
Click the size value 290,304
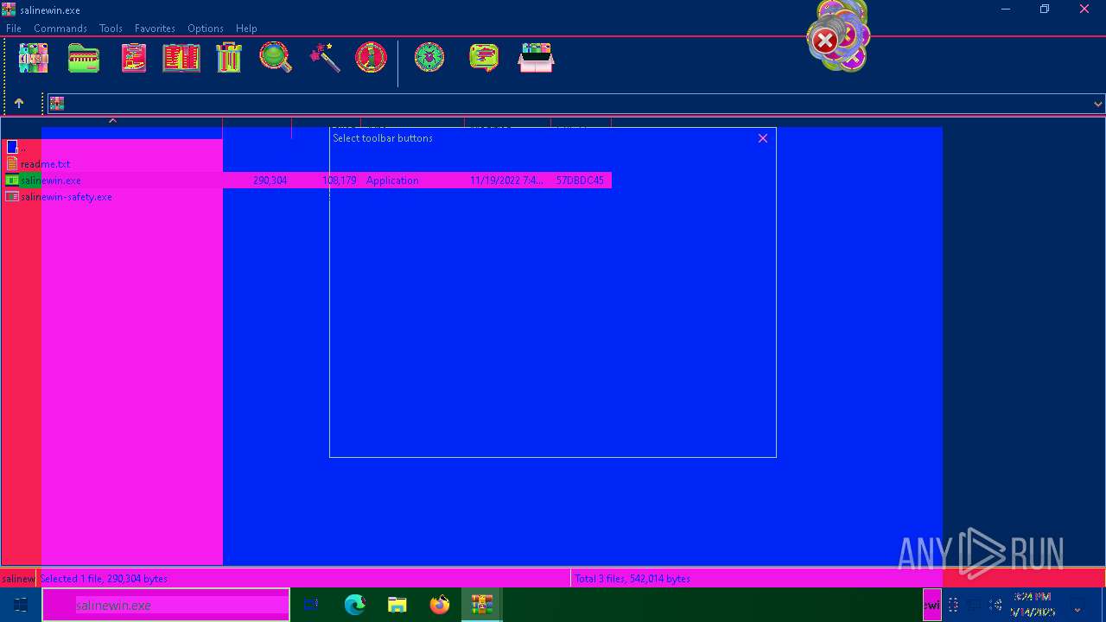(x=270, y=181)
